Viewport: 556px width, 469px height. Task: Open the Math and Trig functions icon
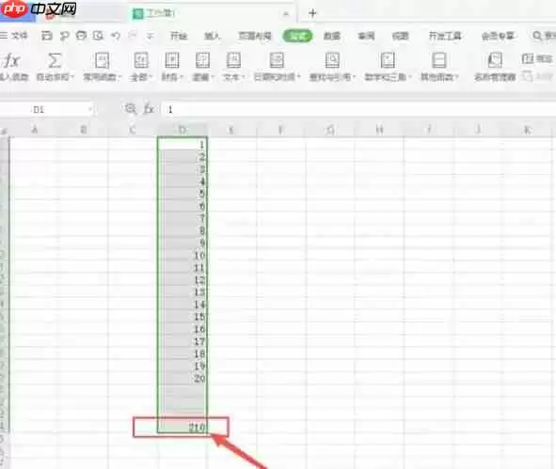click(388, 60)
